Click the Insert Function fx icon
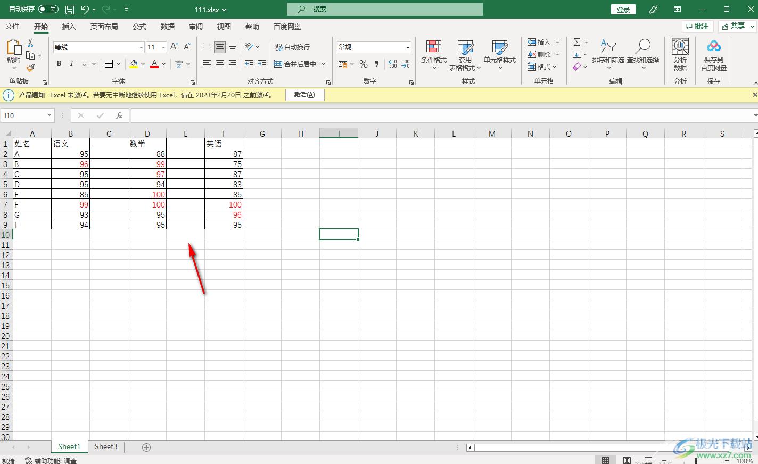The height and width of the screenshot is (464, 758). pos(119,115)
